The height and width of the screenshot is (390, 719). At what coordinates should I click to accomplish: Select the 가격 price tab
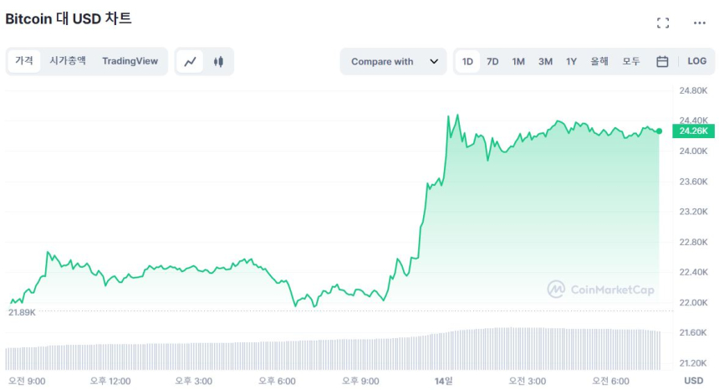(24, 61)
